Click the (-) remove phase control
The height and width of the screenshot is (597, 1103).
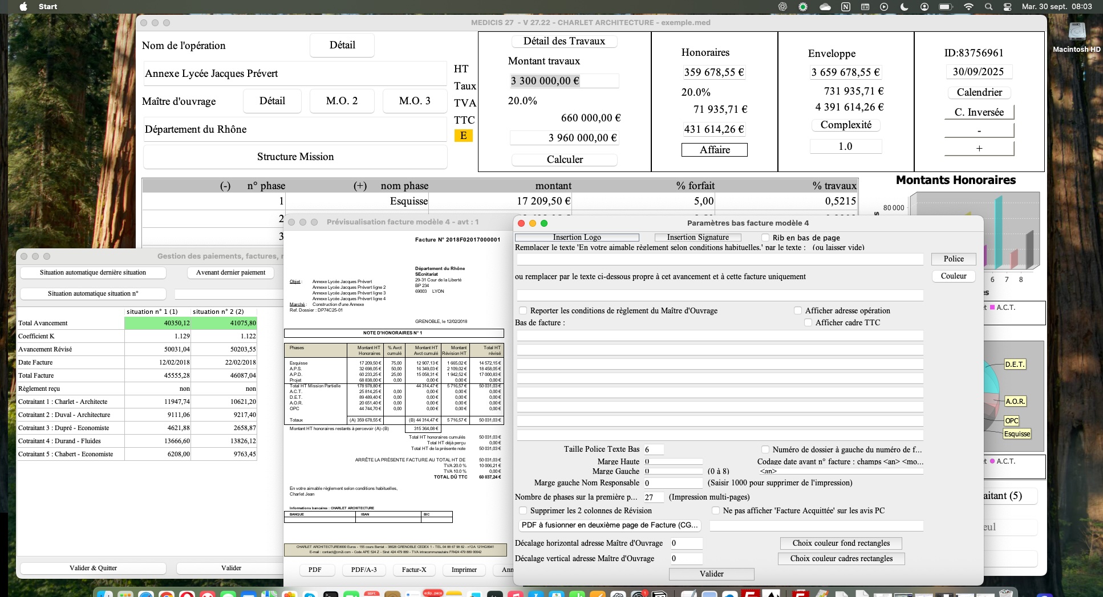tap(225, 186)
